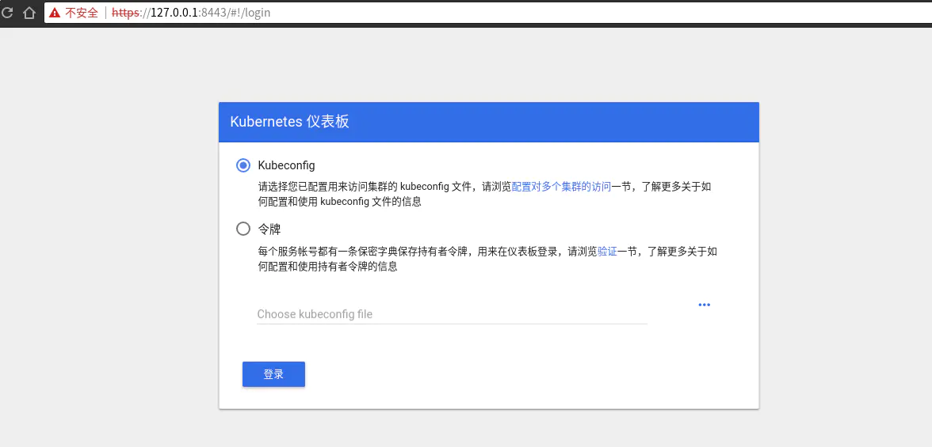Click the struck-through https in address bar

(x=125, y=13)
